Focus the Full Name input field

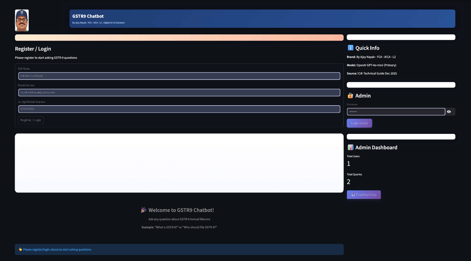click(x=179, y=76)
